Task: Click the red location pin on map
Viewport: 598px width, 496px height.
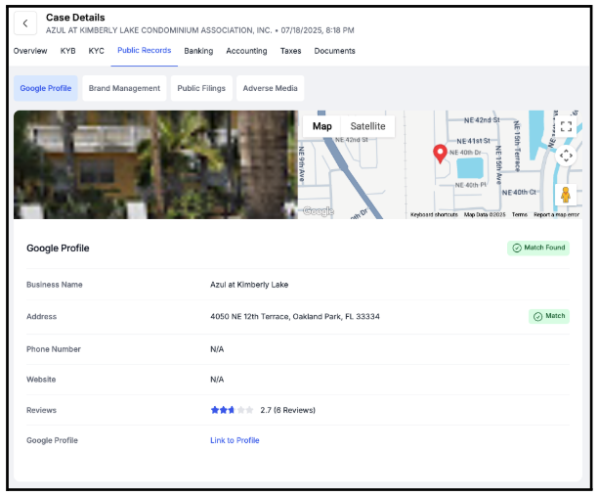Action: pos(440,154)
